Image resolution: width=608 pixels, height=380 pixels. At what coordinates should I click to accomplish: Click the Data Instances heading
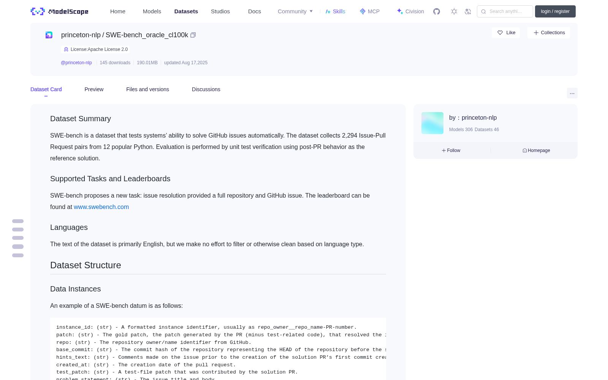[x=76, y=289]
